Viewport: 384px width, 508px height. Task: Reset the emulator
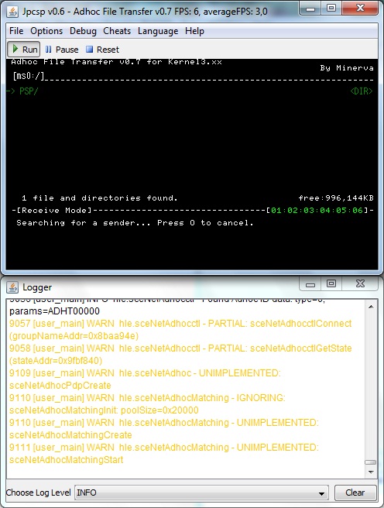click(103, 50)
